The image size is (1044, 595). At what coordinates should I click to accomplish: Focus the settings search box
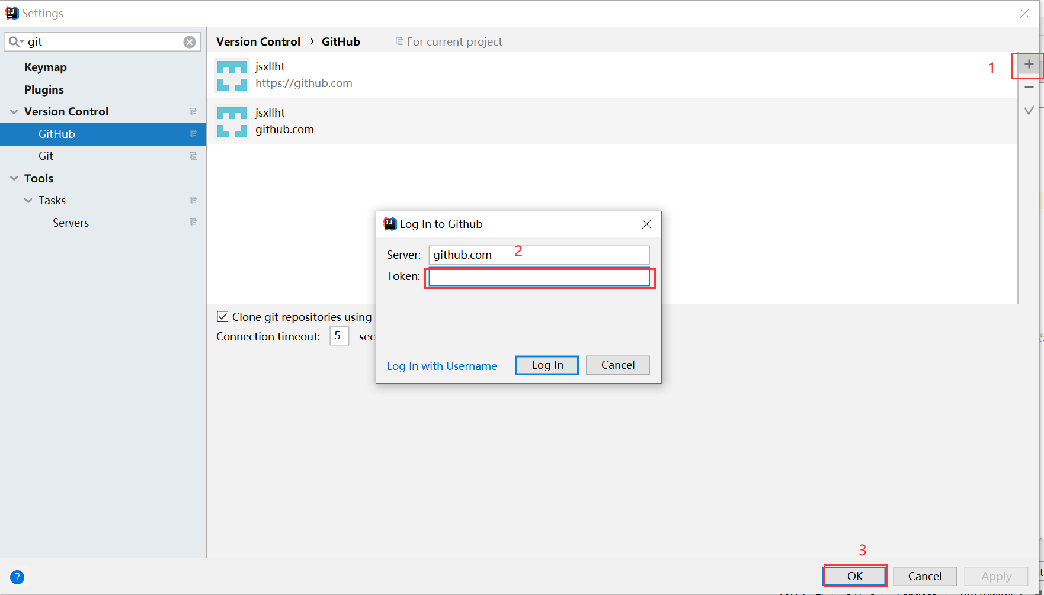click(103, 42)
